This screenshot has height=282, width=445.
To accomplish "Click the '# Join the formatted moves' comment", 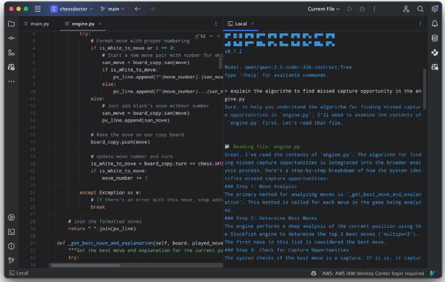I will (105, 221).
